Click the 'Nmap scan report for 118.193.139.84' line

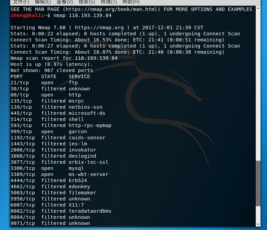(x=64, y=58)
